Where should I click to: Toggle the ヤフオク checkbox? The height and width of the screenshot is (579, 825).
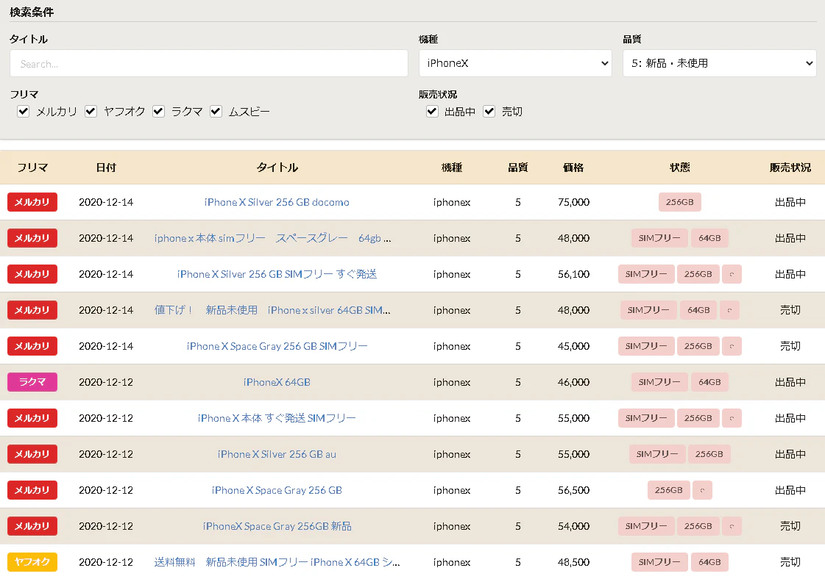pos(91,112)
